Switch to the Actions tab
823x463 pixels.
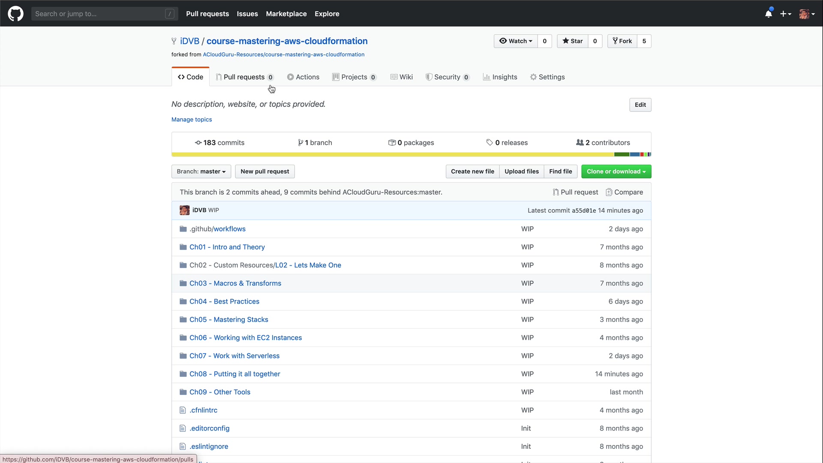click(303, 77)
